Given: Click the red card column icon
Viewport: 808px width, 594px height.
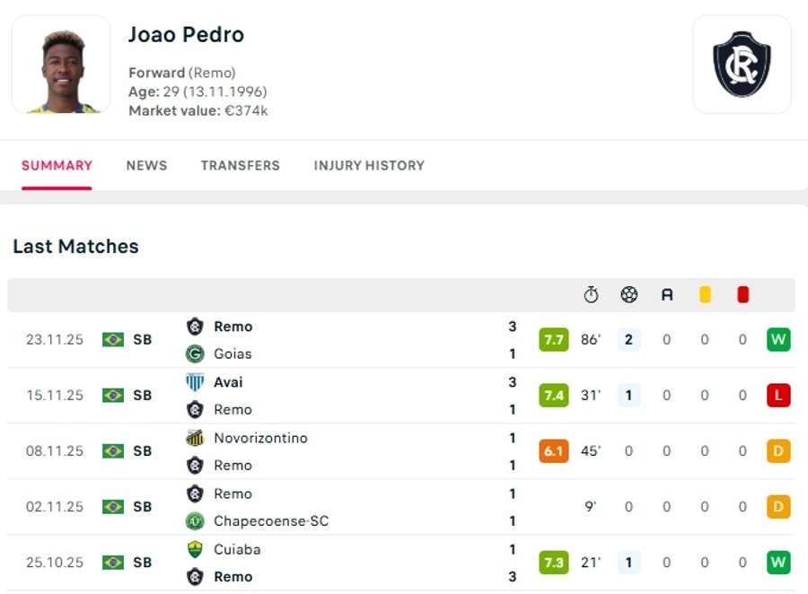Looking at the screenshot, I should [x=742, y=293].
